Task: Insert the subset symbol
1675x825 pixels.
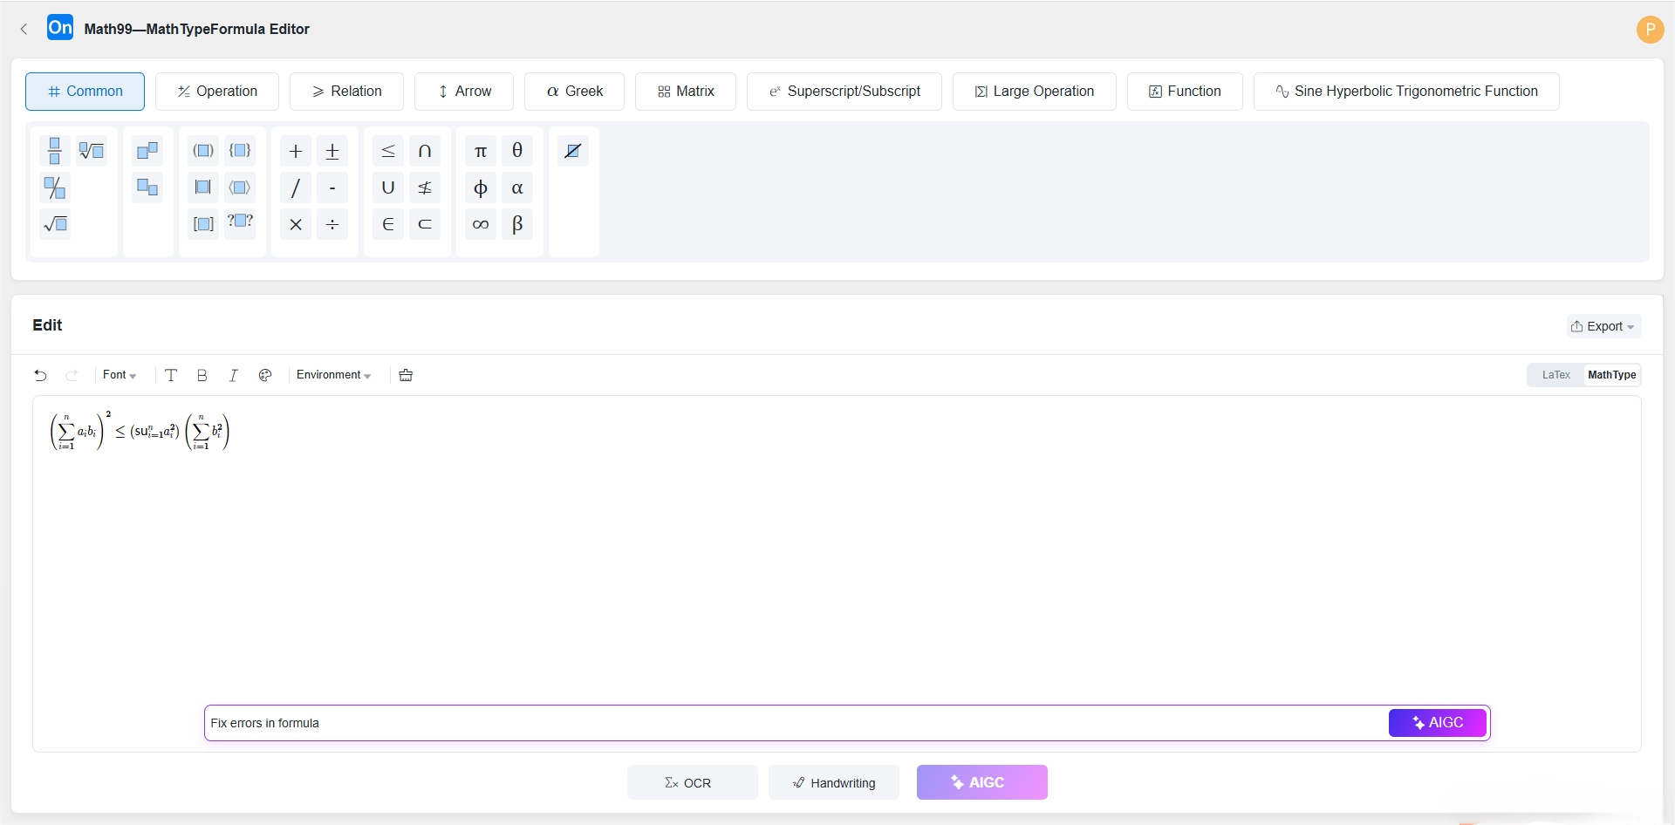Action: [425, 224]
